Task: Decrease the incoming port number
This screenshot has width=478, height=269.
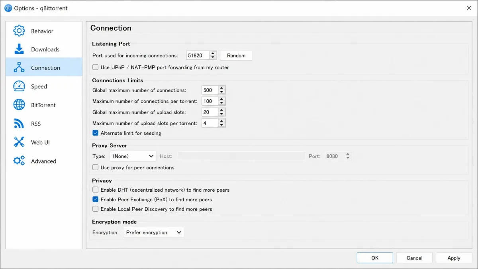Action: (x=213, y=58)
